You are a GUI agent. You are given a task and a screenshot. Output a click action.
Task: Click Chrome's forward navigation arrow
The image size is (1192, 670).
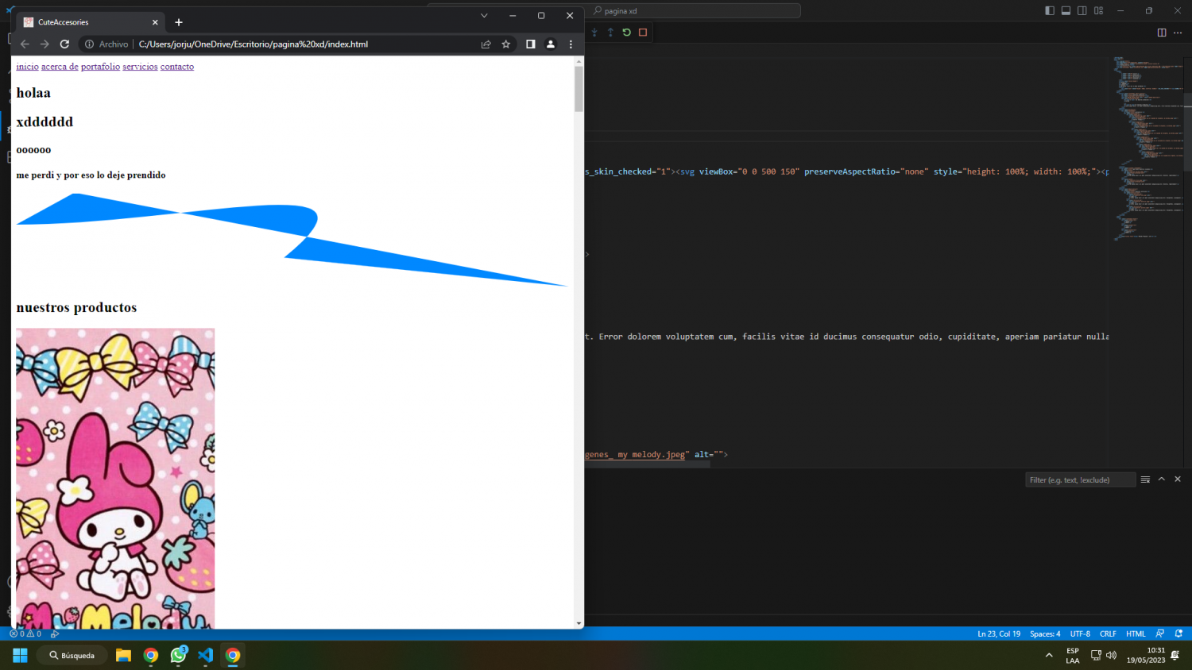pyautogui.click(x=45, y=44)
